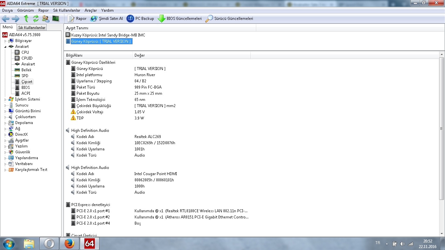Viewport: 445px width, 250px height.
Task: Click the AIDA64 taskbar button
Action: (x=90, y=243)
